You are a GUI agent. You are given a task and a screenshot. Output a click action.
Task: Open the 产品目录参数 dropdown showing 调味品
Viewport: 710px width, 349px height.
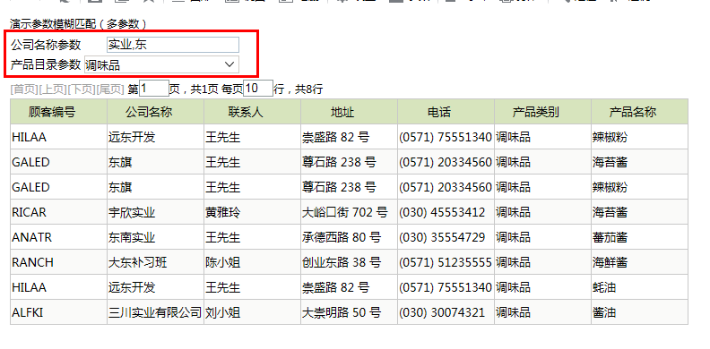pos(161,64)
